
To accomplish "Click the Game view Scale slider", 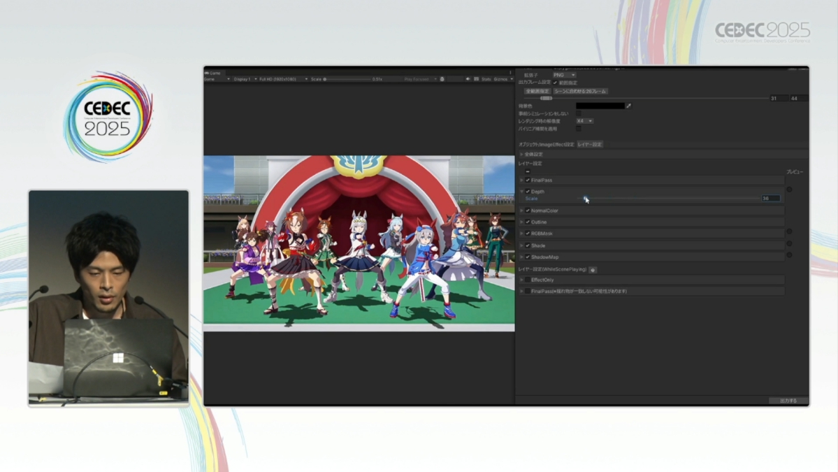I will [x=347, y=79].
